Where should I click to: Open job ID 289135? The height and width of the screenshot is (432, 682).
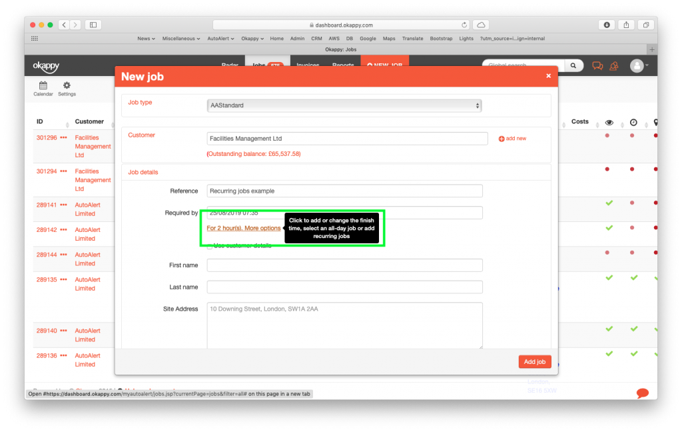point(47,279)
